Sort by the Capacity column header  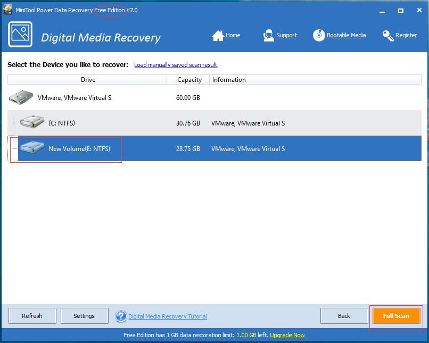click(x=188, y=80)
